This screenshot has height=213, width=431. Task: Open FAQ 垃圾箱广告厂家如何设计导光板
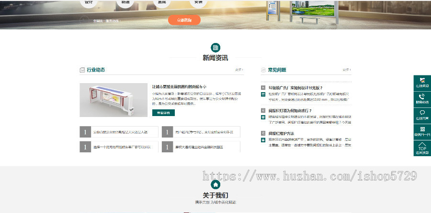[x=295, y=88]
